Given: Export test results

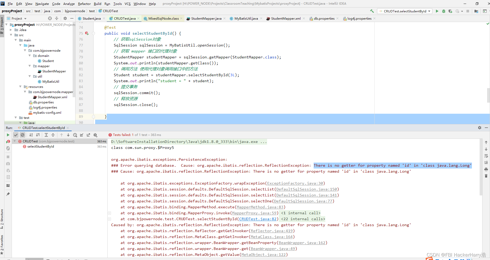Looking at the screenshot, I should pos(88,135).
